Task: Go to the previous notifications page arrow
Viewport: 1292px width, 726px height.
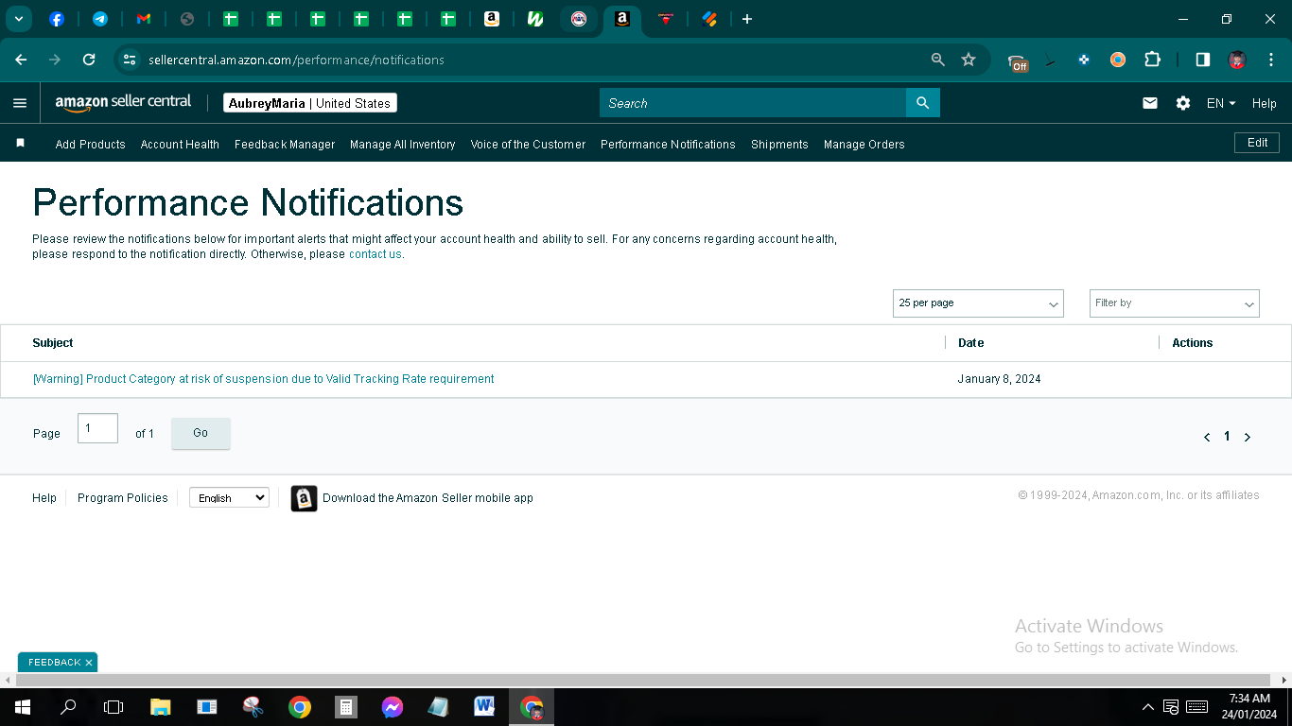Action: click(1207, 437)
